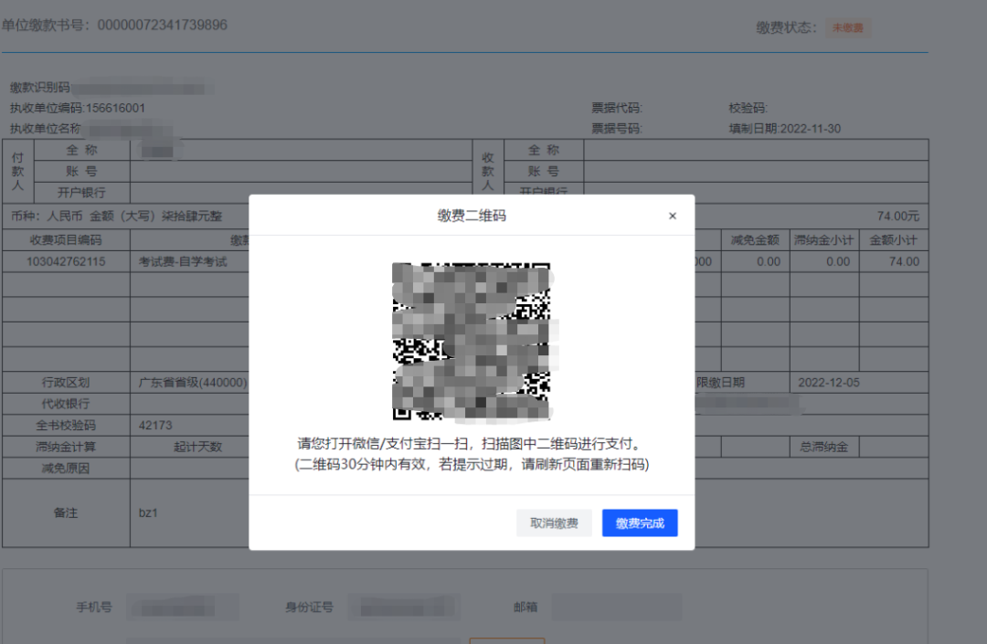The image size is (987, 644).
Task: Click the payment QR code image
Action: (472, 342)
